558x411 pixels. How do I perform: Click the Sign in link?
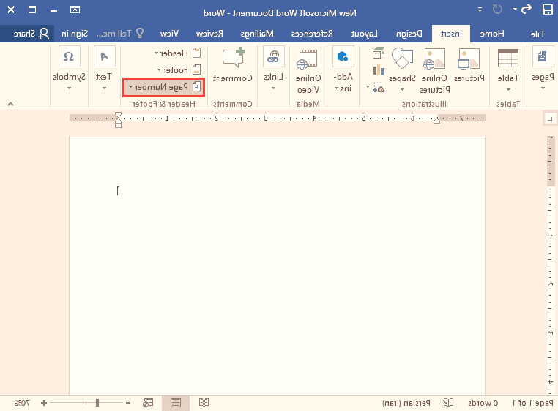[75, 34]
